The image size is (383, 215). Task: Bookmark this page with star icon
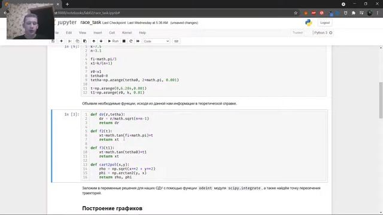296,13
